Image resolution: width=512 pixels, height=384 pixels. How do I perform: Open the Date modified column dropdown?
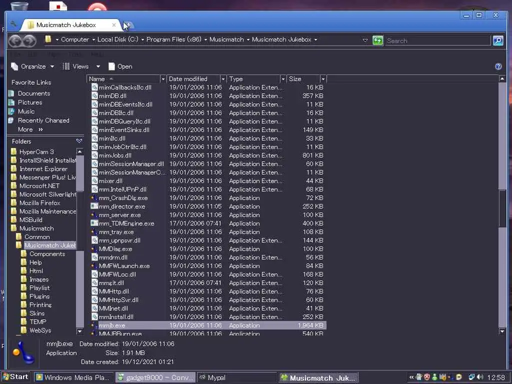[x=223, y=79]
